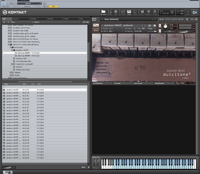This screenshot has width=200, height=174.
Task: Select rack page 17-32
Action: (168, 19)
